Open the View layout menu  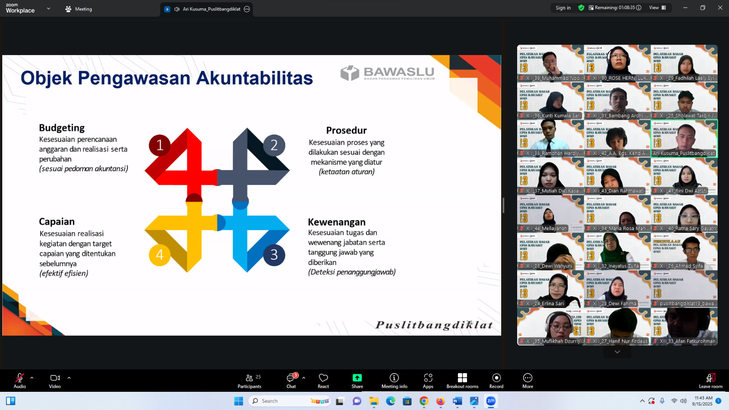(657, 8)
